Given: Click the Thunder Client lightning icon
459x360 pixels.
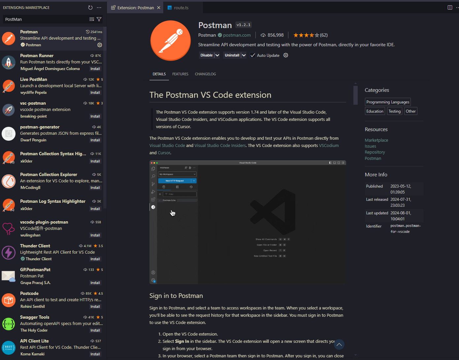Looking at the screenshot, I should (9, 252).
